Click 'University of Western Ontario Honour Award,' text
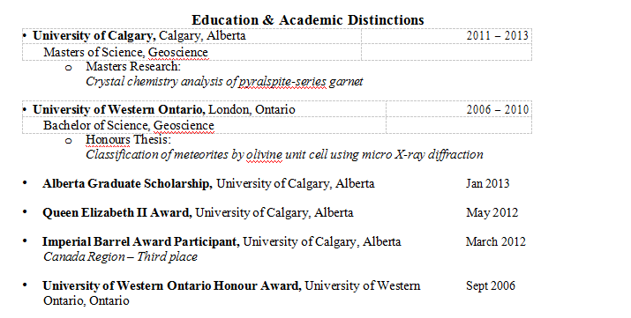This screenshot has height=318, width=631. pyautogui.click(x=172, y=286)
